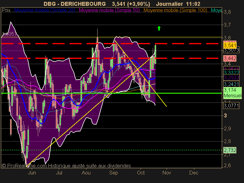Image resolution: width=244 pixels, height=183 pixels.
Task: Click the green up arrow signal marker
Action: point(159,28)
